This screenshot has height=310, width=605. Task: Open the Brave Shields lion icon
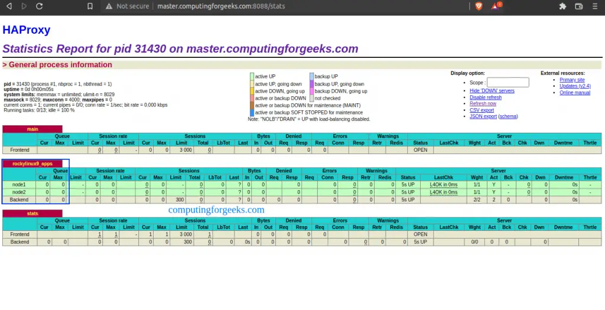coord(479,6)
